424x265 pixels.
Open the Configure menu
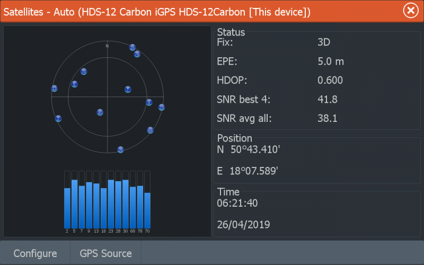pyautogui.click(x=35, y=253)
